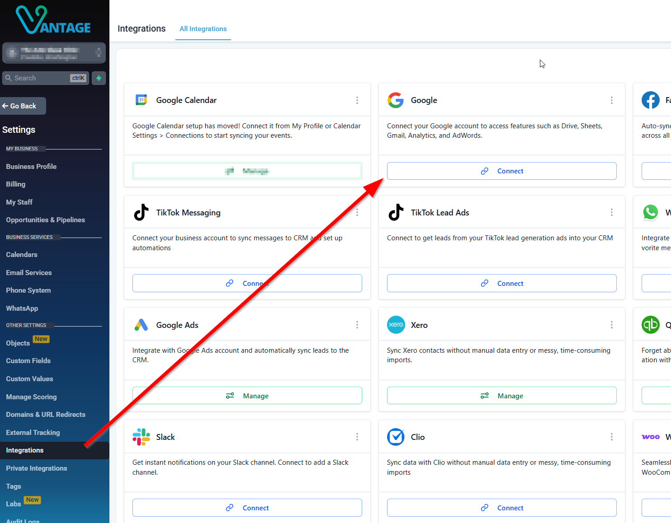The height and width of the screenshot is (523, 671).
Task: Focus the sidebar Search field
Action: coord(45,78)
